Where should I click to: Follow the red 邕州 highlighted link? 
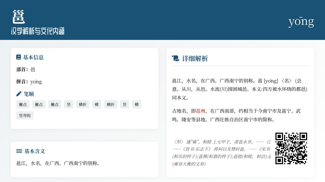pyautogui.click(x=201, y=111)
